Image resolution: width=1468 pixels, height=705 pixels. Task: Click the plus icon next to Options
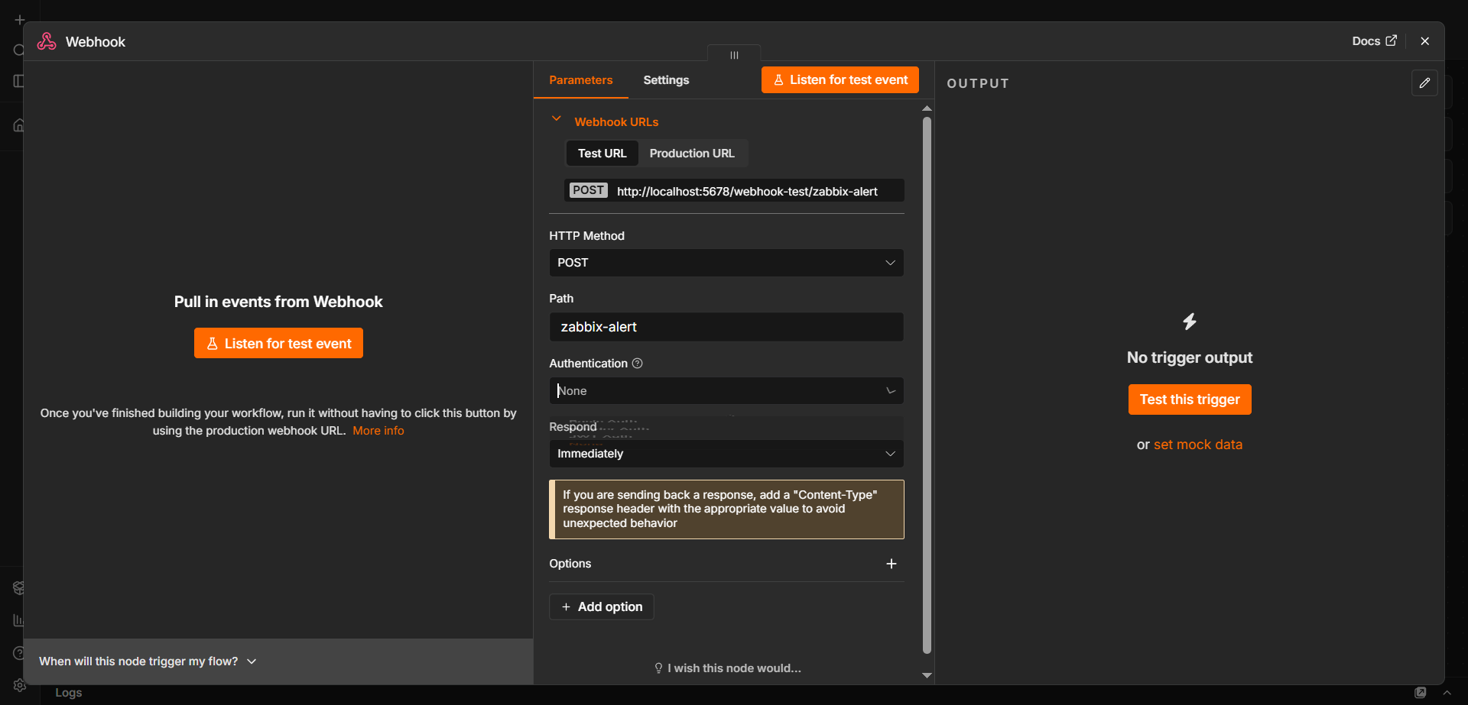click(891, 564)
